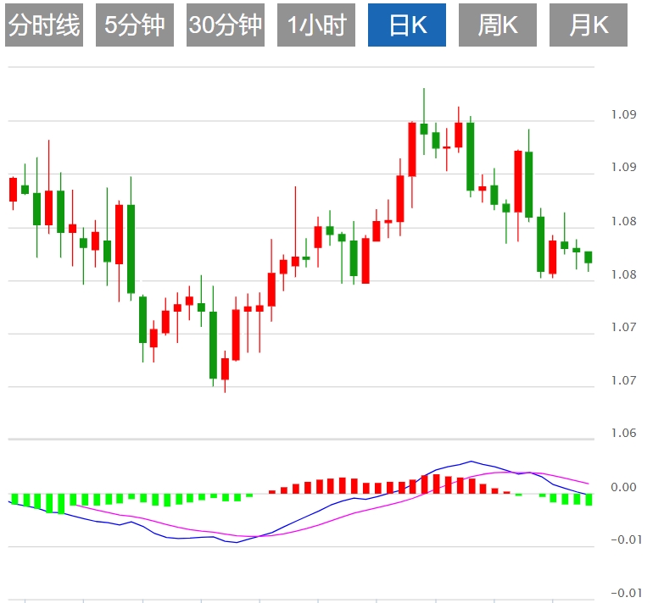This screenshot has height=603, width=664.
Task: Open the 月K monthly chart tab
Action: 589,25
